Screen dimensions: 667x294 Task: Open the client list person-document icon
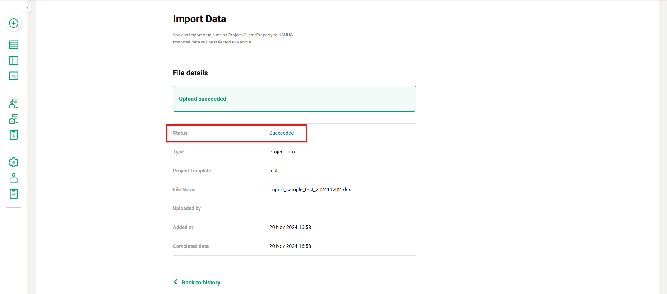(14, 103)
